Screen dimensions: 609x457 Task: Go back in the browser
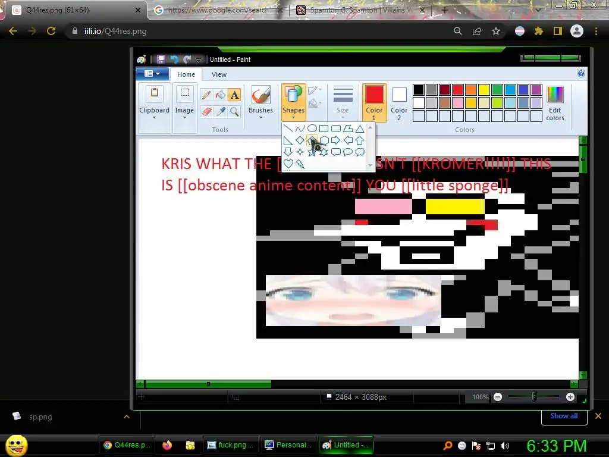[x=13, y=31]
